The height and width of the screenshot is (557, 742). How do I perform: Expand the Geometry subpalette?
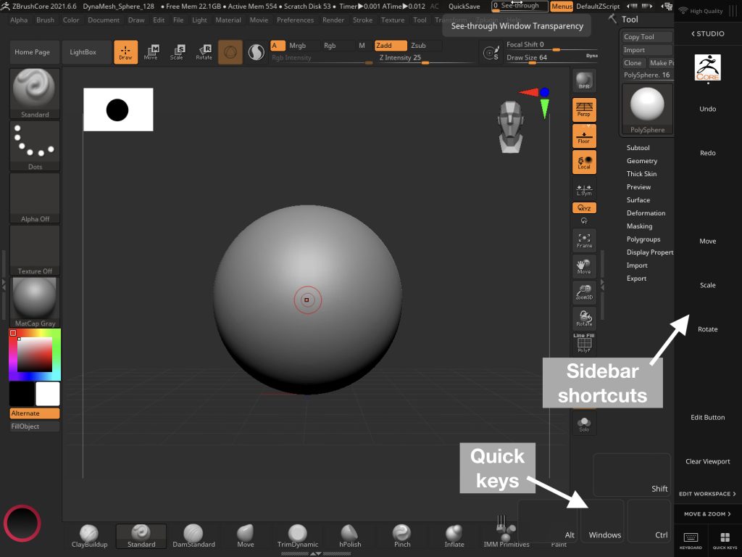tap(642, 160)
